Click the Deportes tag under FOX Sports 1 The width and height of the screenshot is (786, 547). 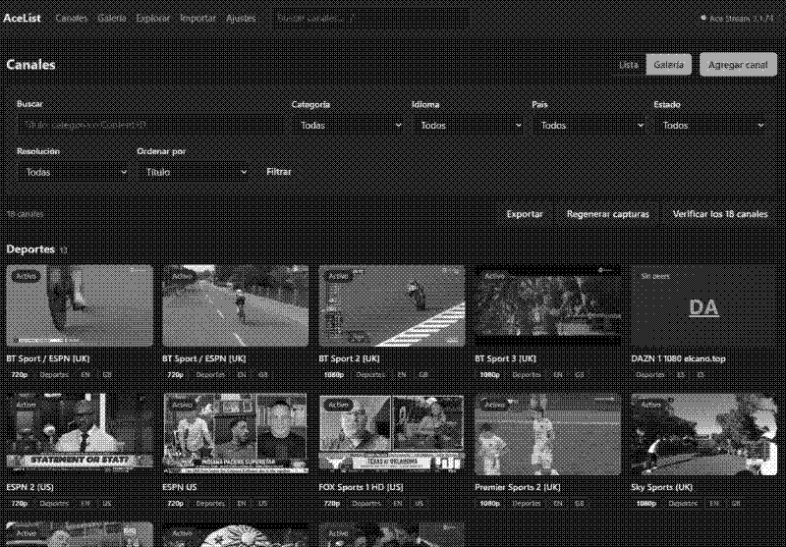click(x=366, y=503)
